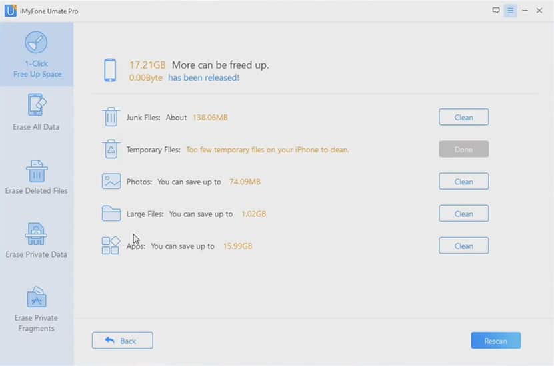Open the feedback chat icon
Image resolution: width=554 pixels, height=366 pixels.
(496, 10)
